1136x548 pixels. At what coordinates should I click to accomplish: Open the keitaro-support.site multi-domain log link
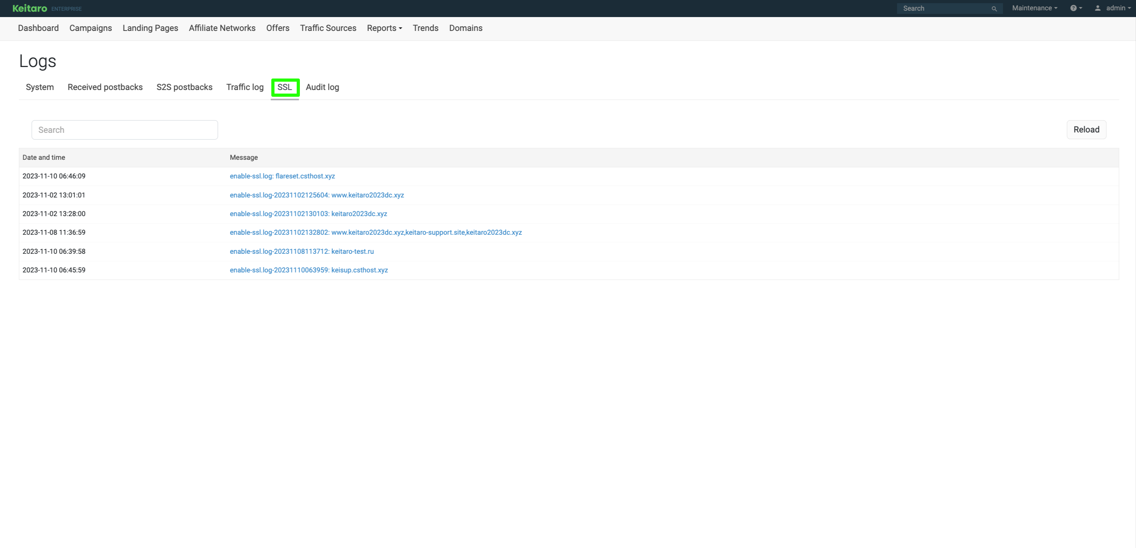point(376,232)
